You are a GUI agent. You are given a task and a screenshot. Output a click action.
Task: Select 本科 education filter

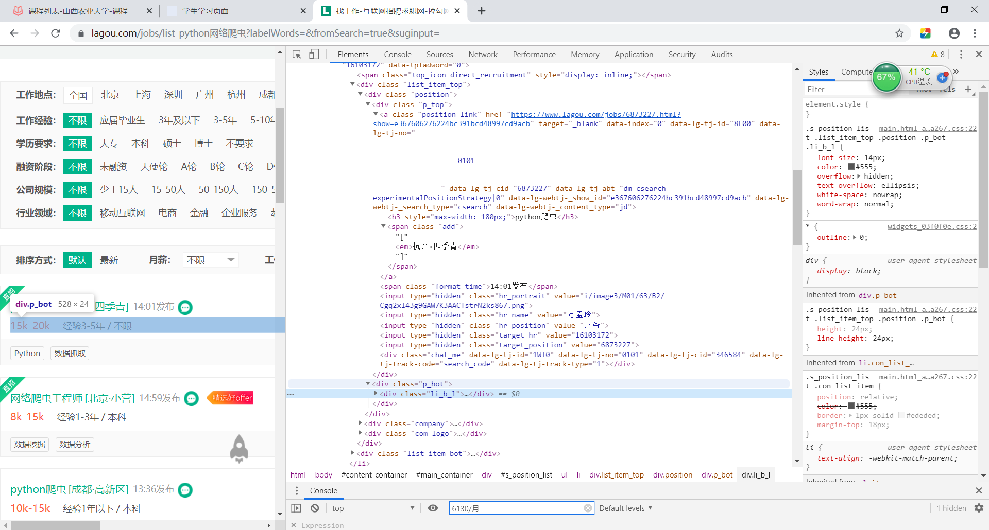[x=140, y=144]
